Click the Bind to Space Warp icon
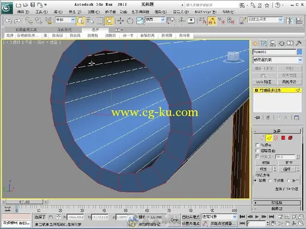 pos(48,21)
